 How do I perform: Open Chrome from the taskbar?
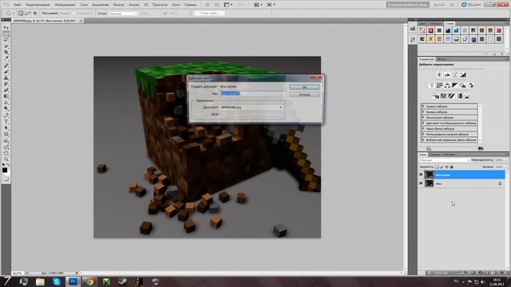pyautogui.click(x=89, y=281)
